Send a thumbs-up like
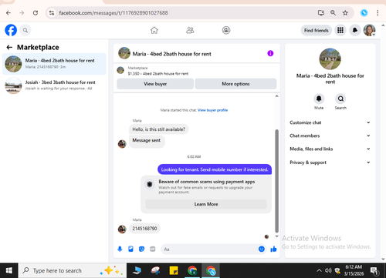 click(273, 249)
